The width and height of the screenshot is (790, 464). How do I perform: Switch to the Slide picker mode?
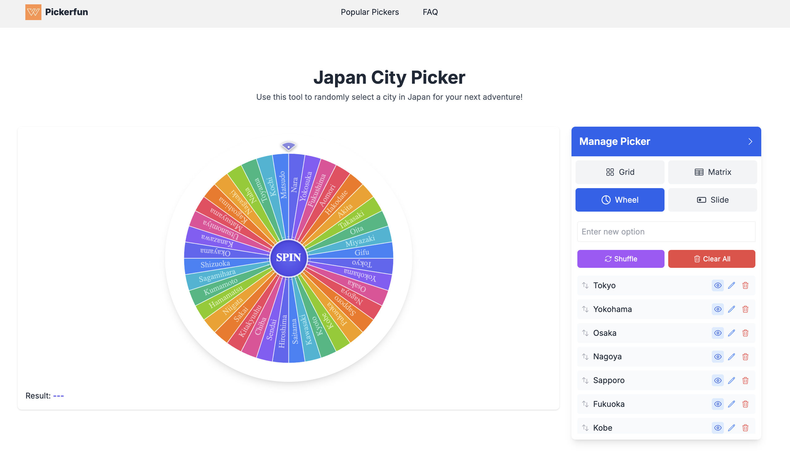[x=712, y=200]
